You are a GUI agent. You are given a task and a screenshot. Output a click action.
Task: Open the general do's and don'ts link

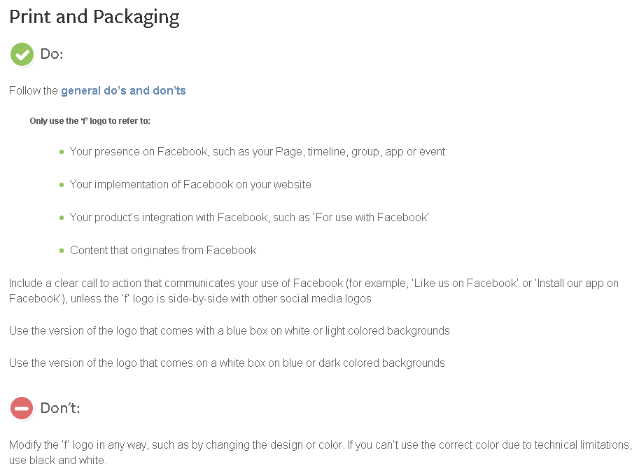tap(123, 90)
